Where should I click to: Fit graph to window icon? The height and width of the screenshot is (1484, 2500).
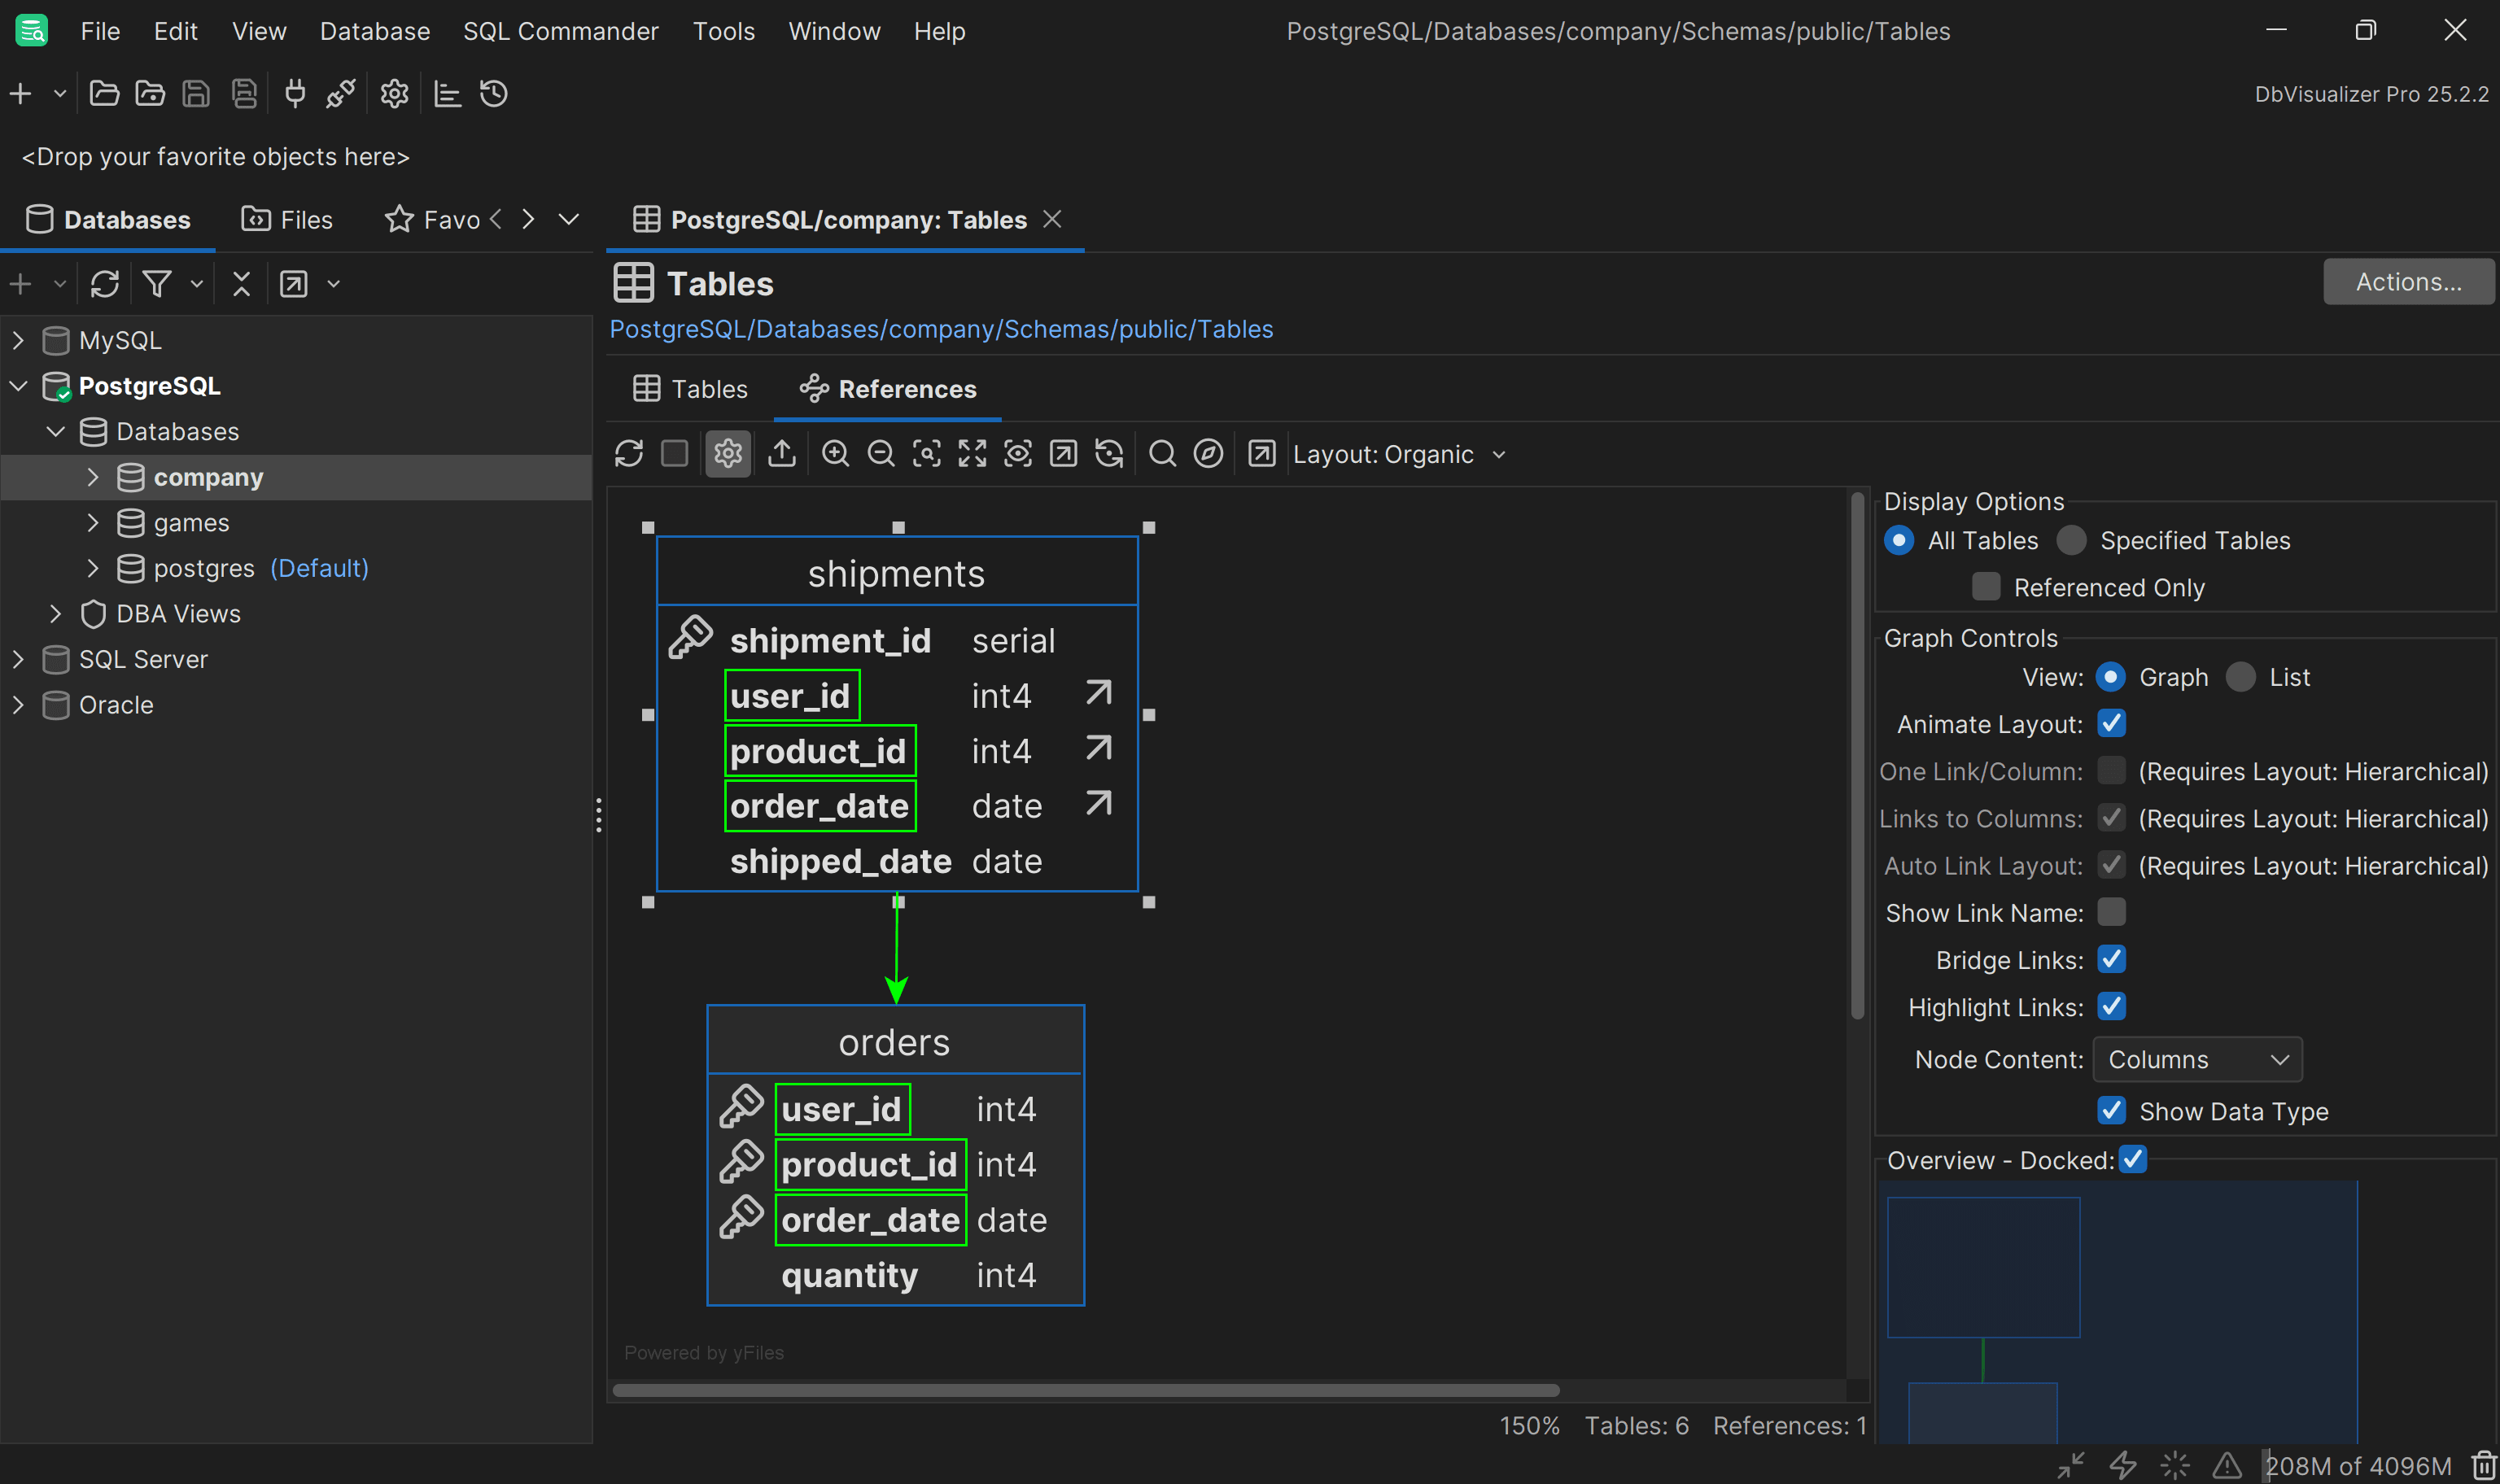972,454
